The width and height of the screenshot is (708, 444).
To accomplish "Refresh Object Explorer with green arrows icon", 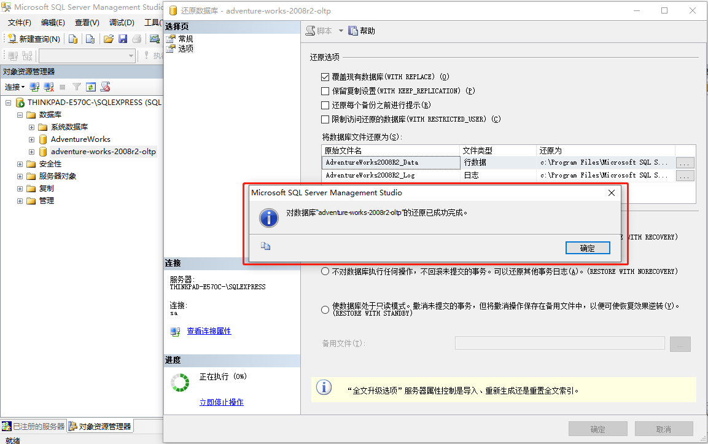I will [x=91, y=87].
